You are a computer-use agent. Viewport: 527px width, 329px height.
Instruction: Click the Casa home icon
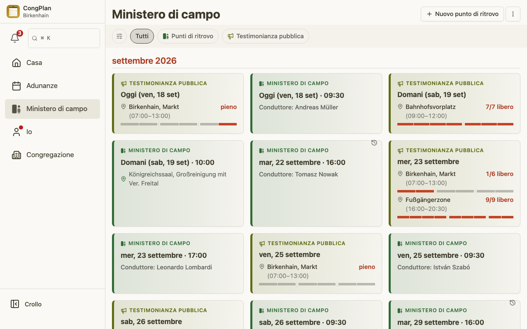coord(16,63)
